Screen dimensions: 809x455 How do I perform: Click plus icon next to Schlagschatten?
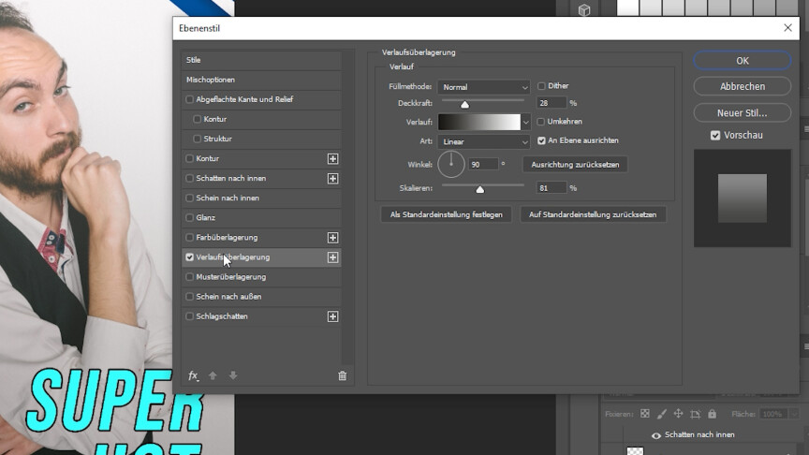[x=332, y=316]
